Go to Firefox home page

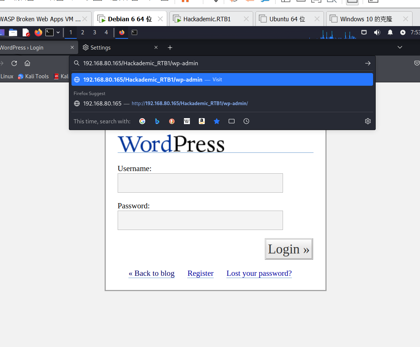click(x=27, y=63)
